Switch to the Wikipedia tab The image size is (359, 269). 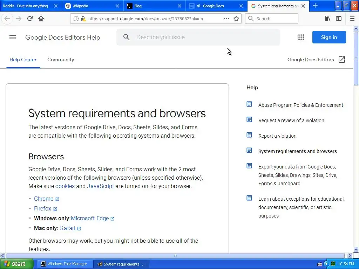tap(89, 6)
